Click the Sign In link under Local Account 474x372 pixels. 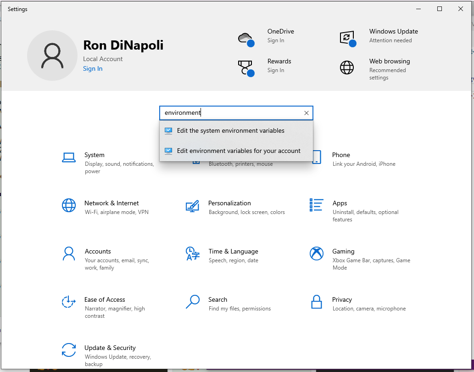point(93,69)
